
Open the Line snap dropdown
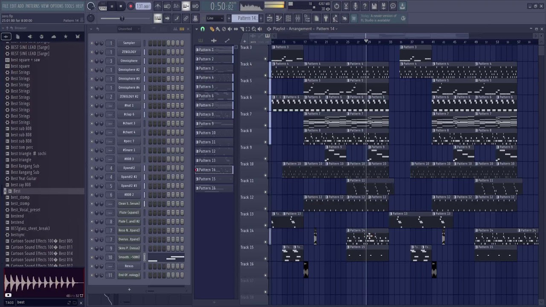(215, 18)
